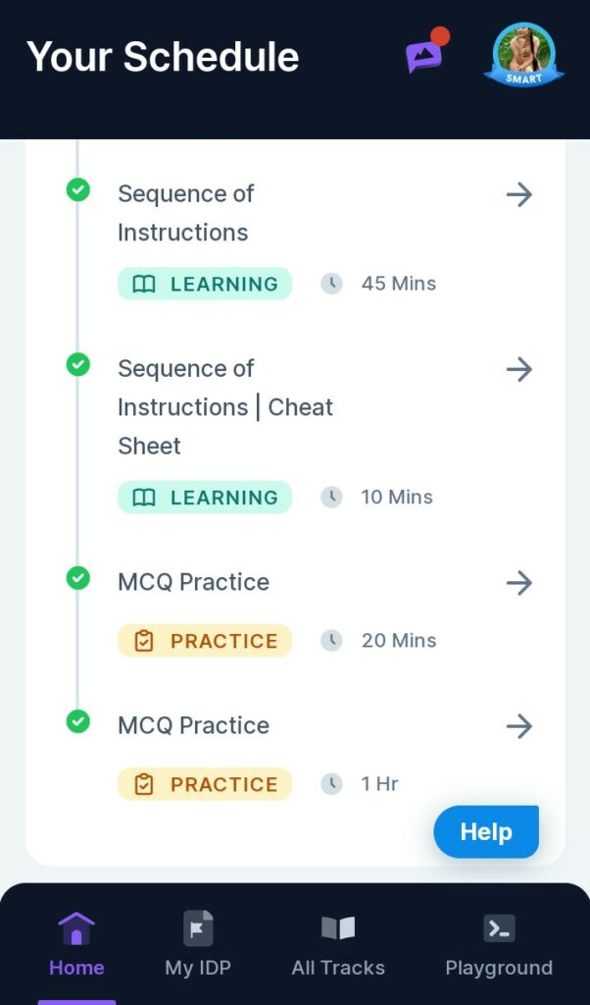Image resolution: width=590 pixels, height=1005 pixels.
Task: Expand the first MCQ Practice using its arrow
Action: (x=519, y=582)
